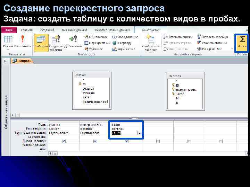
Task: Click Область навигации side bar
Action: (x=6, y=112)
